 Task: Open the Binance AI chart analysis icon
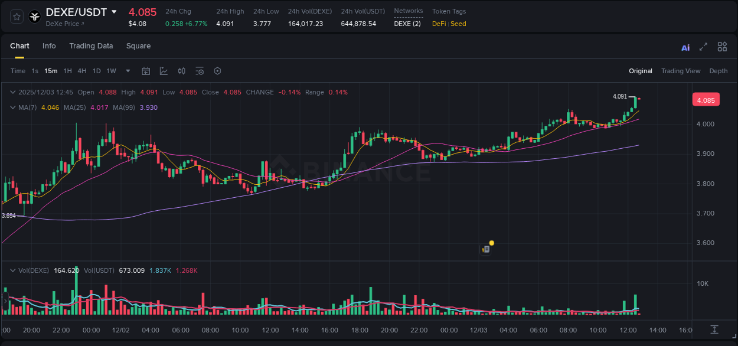click(x=685, y=47)
